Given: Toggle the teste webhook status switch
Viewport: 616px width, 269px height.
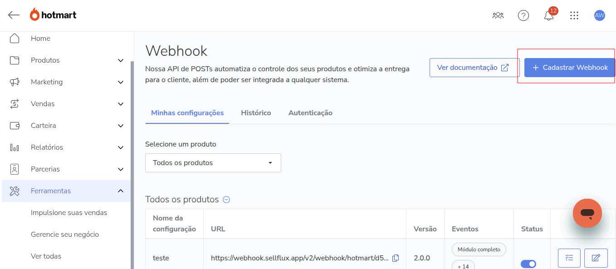Looking at the screenshot, I should click(x=528, y=264).
